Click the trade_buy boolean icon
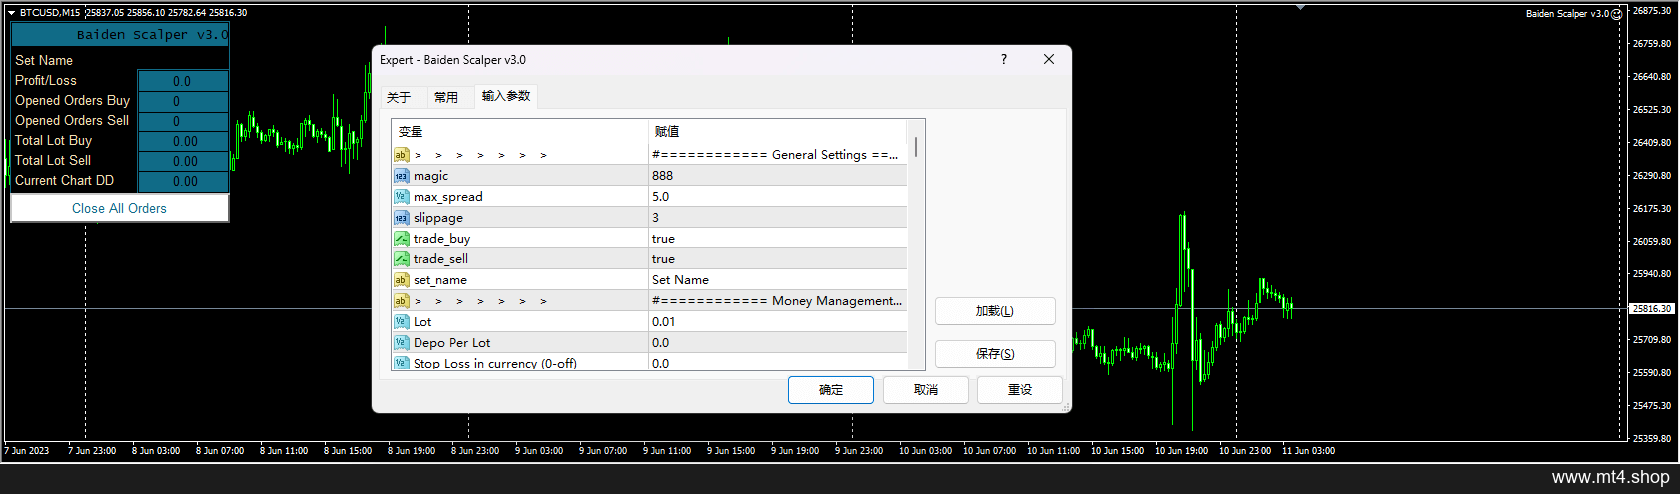The height and width of the screenshot is (494, 1680). 401,239
